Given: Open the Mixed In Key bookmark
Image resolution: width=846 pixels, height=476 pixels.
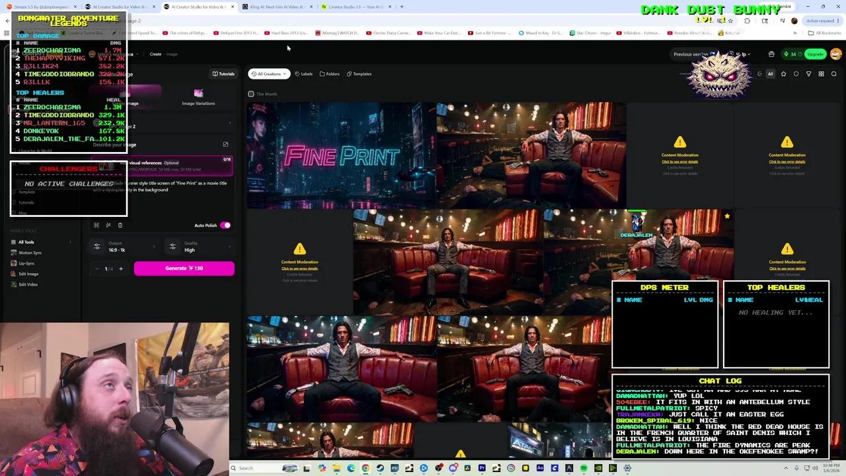Looking at the screenshot, I should pyautogui.click(x=541, y=33).
